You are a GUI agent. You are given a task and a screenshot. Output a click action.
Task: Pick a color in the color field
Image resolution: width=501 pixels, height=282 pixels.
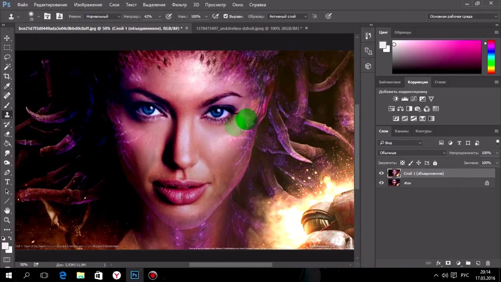pyautogui.click(x=437, y=57)
